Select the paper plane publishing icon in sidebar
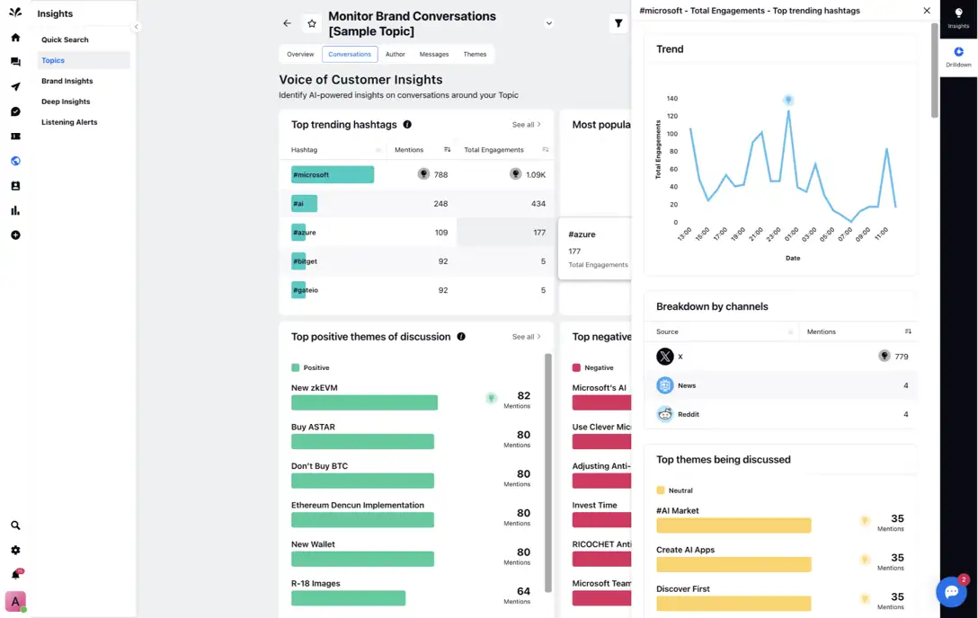Image resolution: width=978 pixels, height=618 pixels. pyautogui.click(x=15, y=85)
